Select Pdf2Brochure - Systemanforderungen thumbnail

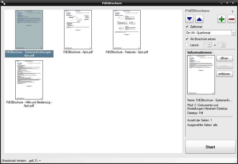point(29,30)
